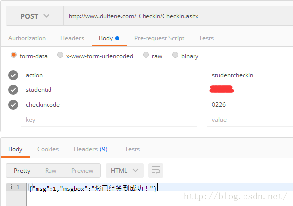Image resolution: width=293 pixels, height=206 pixels.
Task: Select the Pretty view button
Action: 22,171
